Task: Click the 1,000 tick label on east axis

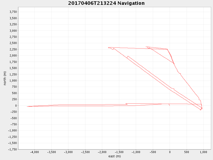Action: point(203,152)
